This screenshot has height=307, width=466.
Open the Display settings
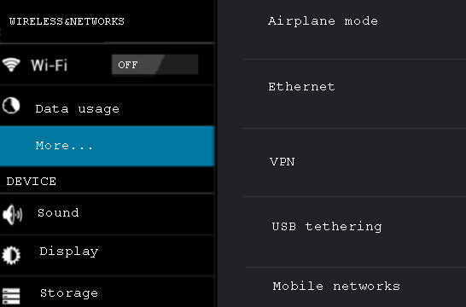(x=107, y=255)
